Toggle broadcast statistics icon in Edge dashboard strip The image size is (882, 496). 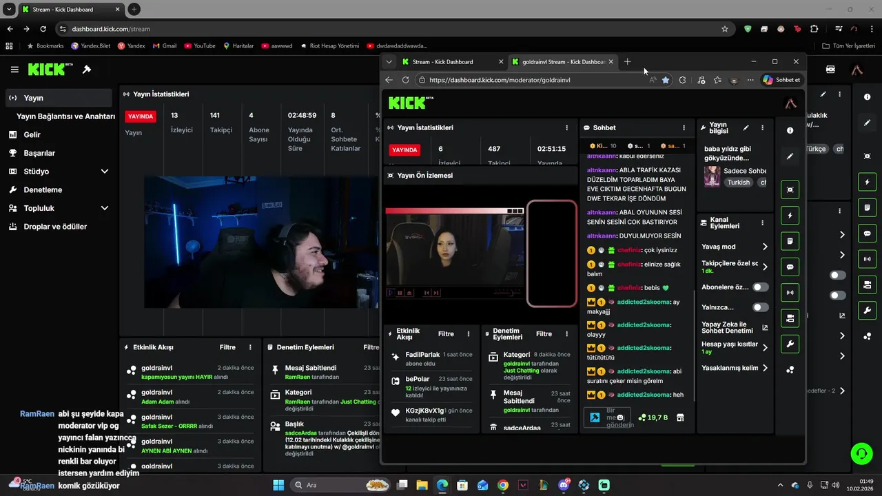click(790, 292)
